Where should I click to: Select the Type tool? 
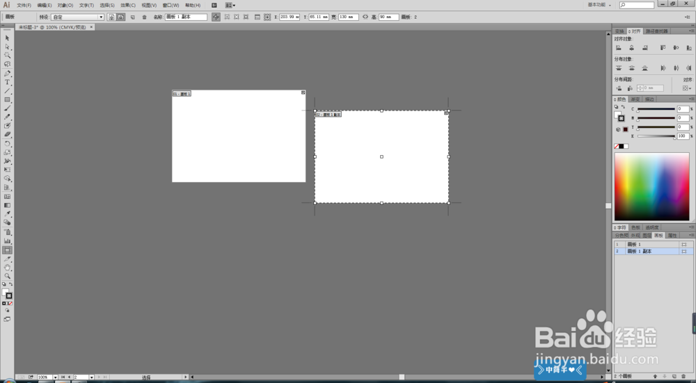coord(7,83)
